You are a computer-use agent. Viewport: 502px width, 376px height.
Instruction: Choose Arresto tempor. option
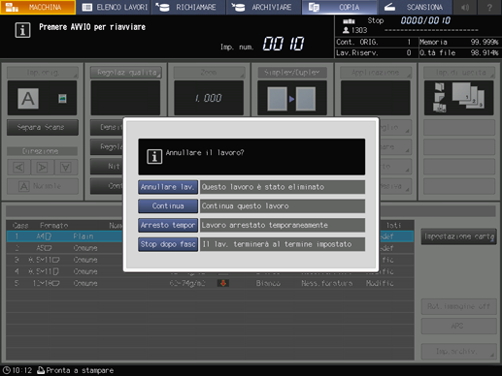click(x=168, y=225)
